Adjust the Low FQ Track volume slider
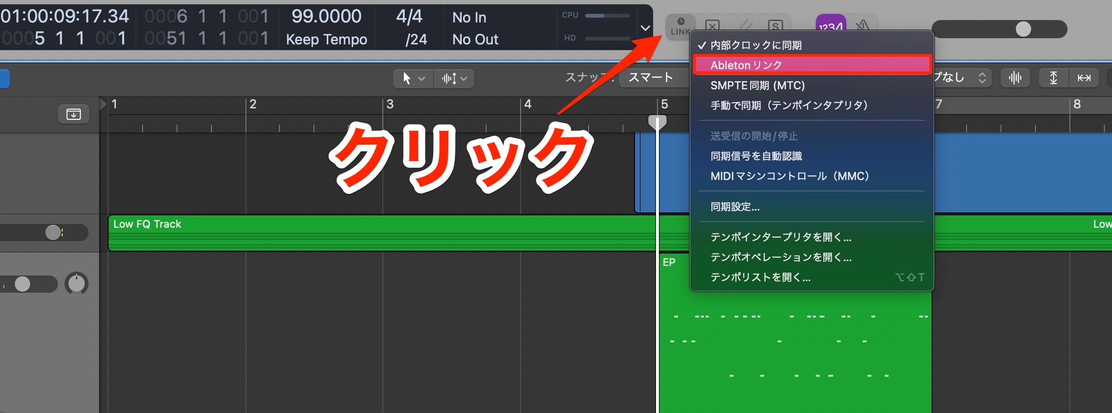The height and width of the screenshot is (413, 1112). coord(53,233)
